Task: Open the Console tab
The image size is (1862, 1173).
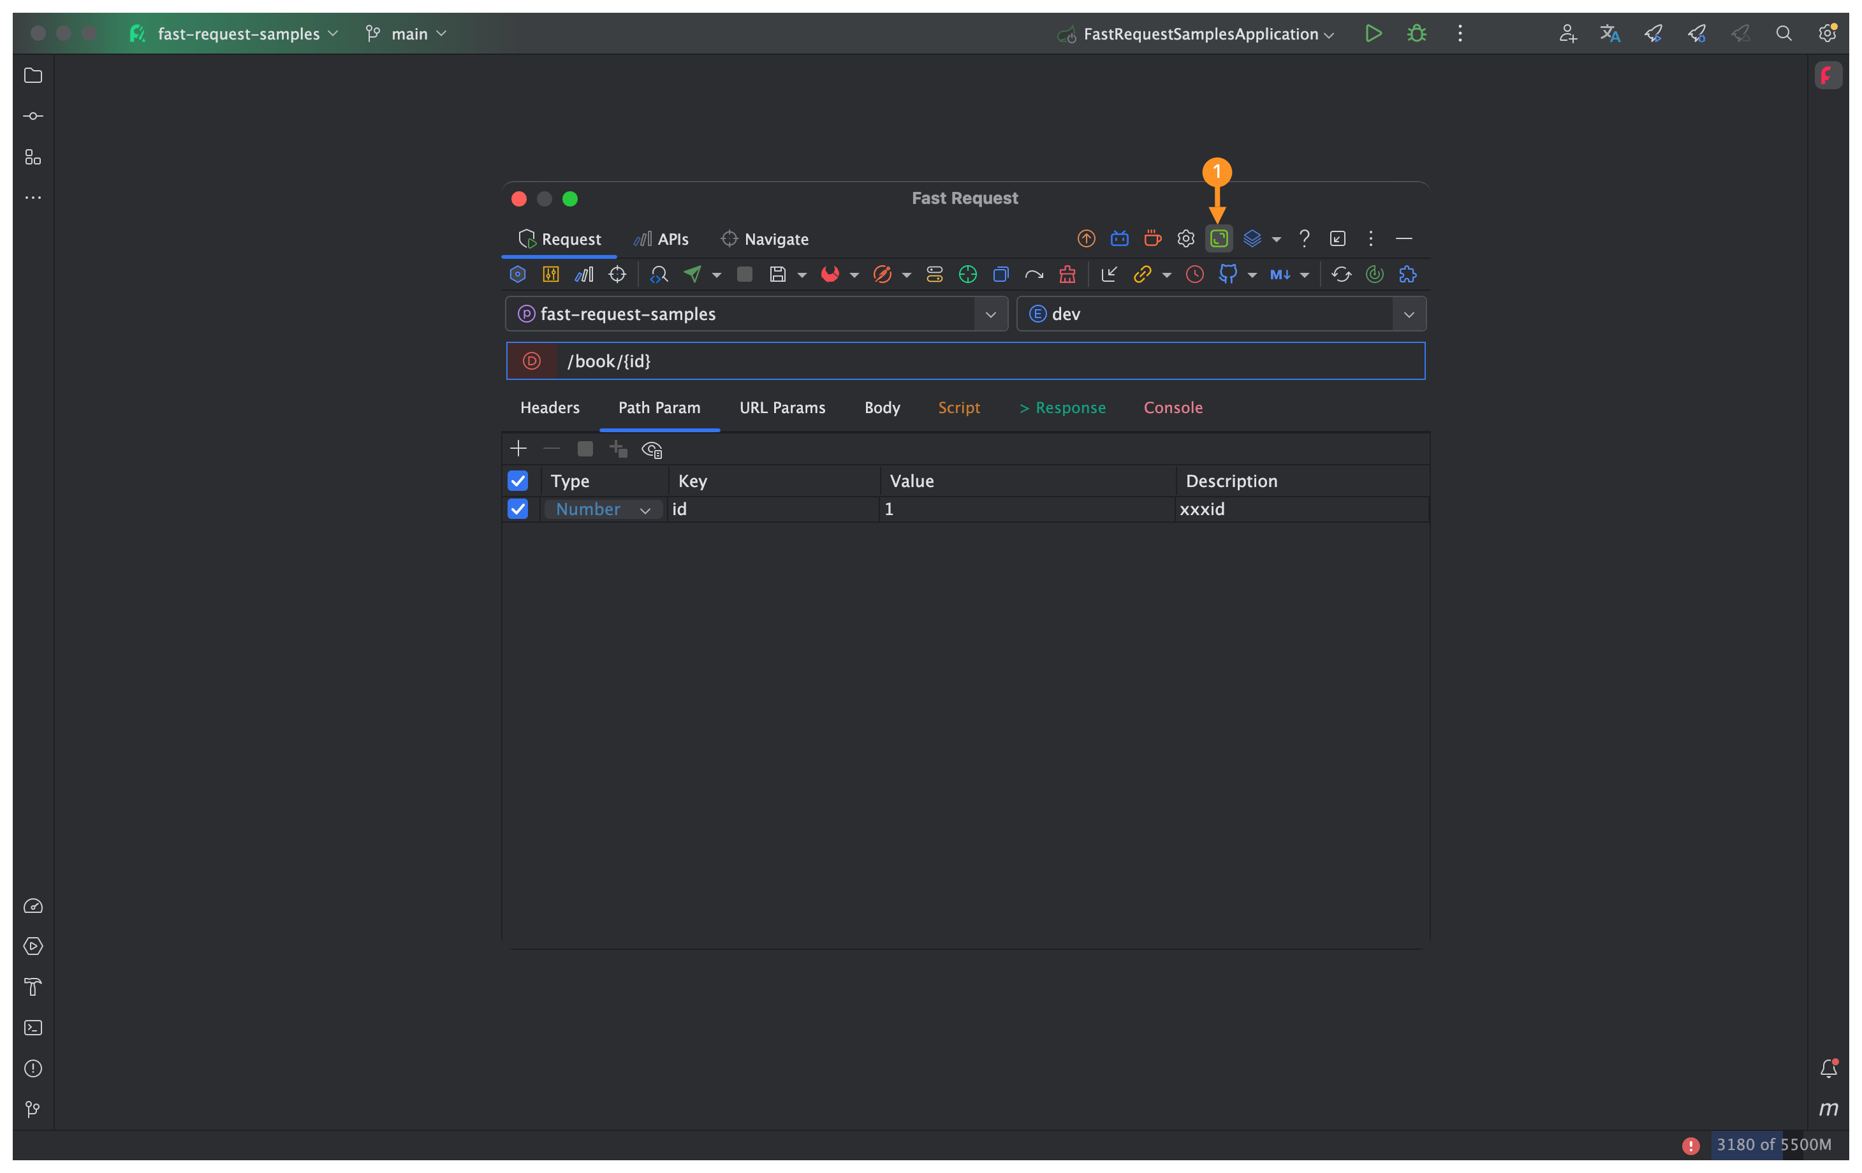Action: [1172, 407]
